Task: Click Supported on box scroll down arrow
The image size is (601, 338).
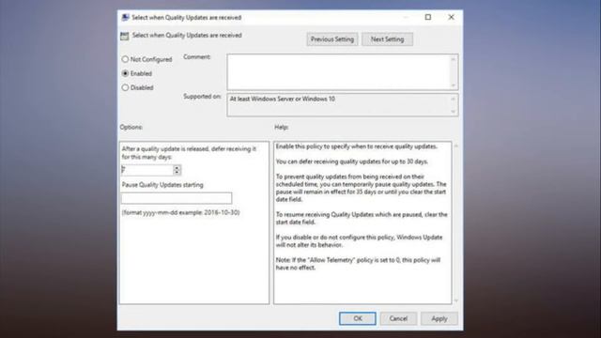Action: point(454,112)
